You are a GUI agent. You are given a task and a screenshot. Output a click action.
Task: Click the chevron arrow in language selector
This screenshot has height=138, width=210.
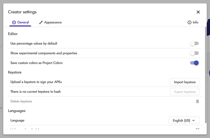click(193, 120)
